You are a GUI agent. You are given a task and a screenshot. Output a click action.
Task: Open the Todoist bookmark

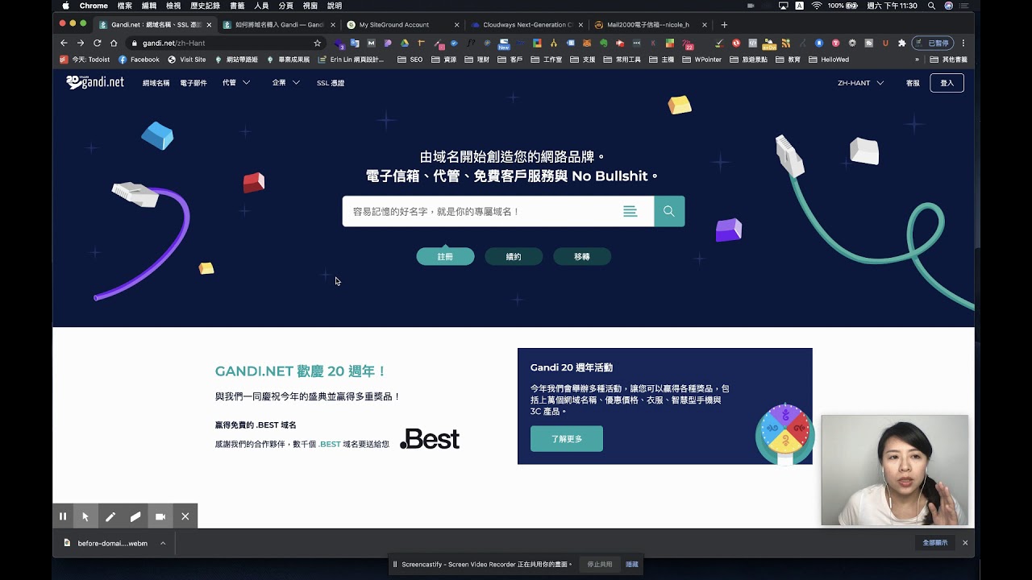coord(85,60)
